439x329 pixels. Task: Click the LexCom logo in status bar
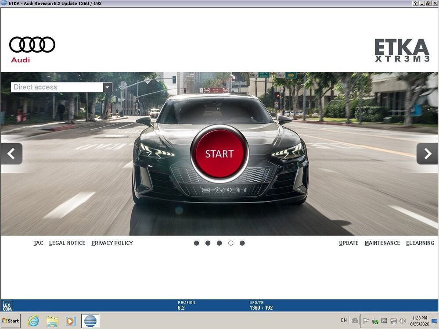click(x=7, y=306)
